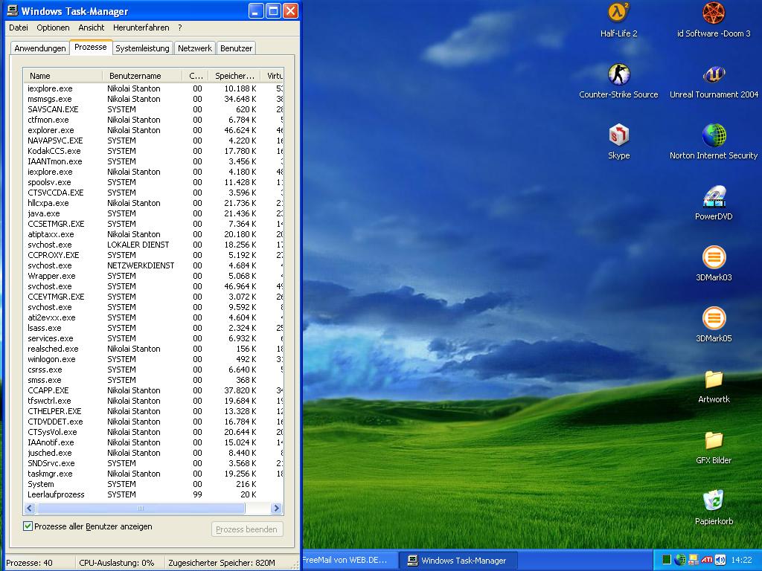Sort by the Speicher column header
The height and width of the screenshot is (571, 762).
click(234, 75)
